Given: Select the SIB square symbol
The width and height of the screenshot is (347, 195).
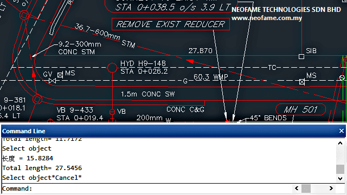Looking at the screenshot, I should (301, 56).
